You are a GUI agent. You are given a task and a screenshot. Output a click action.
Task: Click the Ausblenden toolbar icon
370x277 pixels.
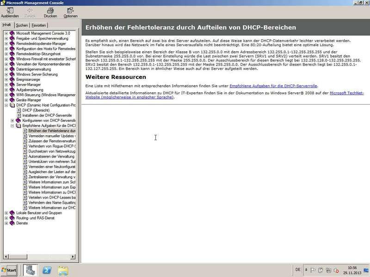pyautogui.click(x=10, y=10)
